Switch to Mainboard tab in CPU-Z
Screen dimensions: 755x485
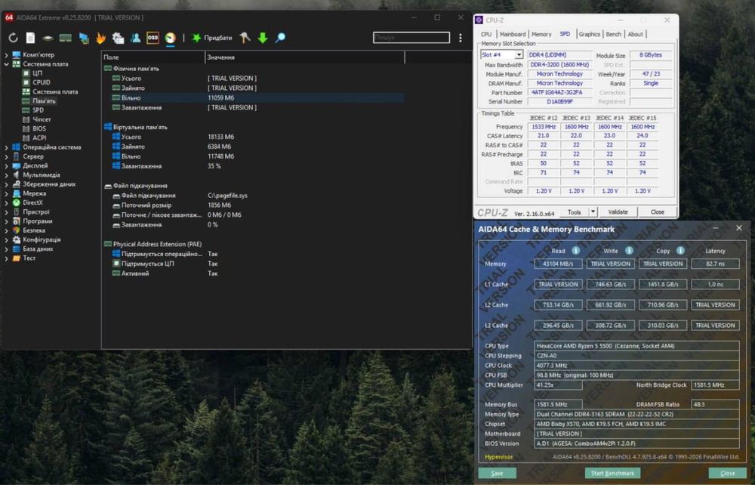click(x=513, y=34)
